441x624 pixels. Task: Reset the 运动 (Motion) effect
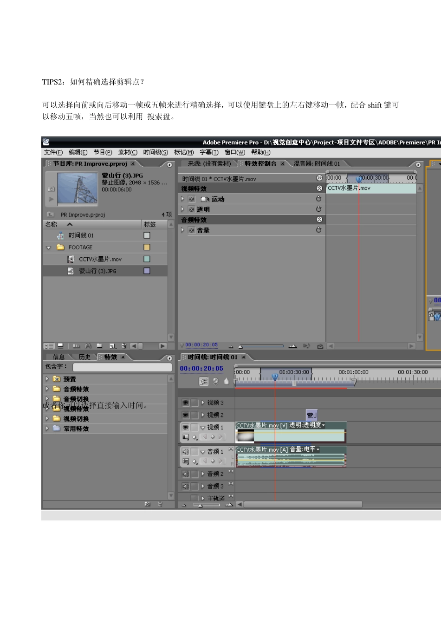coord(319,199)
